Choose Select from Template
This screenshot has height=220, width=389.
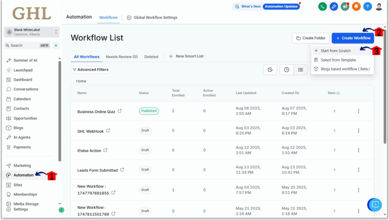342,60
